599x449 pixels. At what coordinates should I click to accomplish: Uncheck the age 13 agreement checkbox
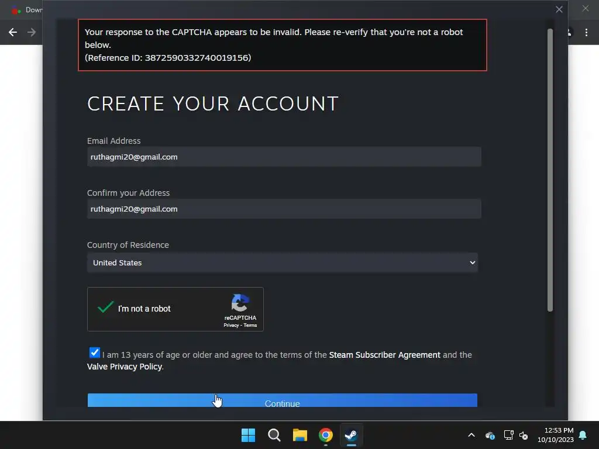[94, 353]
